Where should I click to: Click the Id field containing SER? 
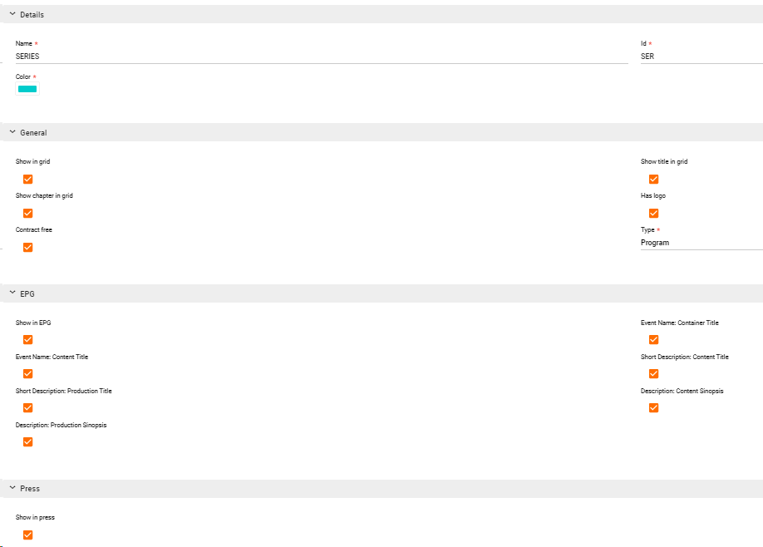701,57
